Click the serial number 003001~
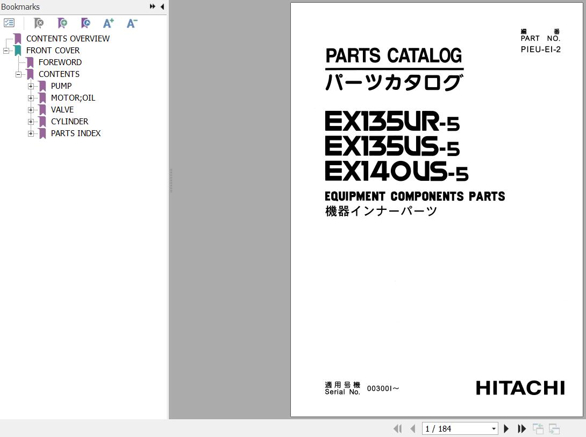The image size is (586, 437). [383, 389]
